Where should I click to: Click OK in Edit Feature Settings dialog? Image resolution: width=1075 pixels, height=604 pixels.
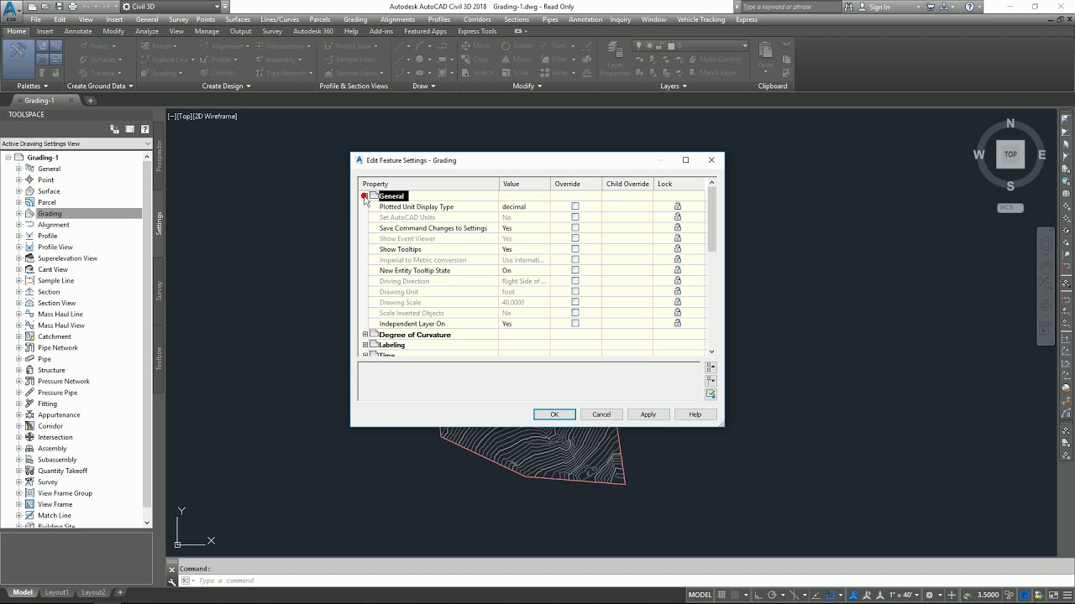click(x=554, y=414)
